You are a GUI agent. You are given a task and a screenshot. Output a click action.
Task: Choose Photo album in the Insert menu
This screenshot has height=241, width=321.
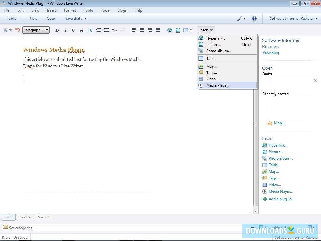218,51
